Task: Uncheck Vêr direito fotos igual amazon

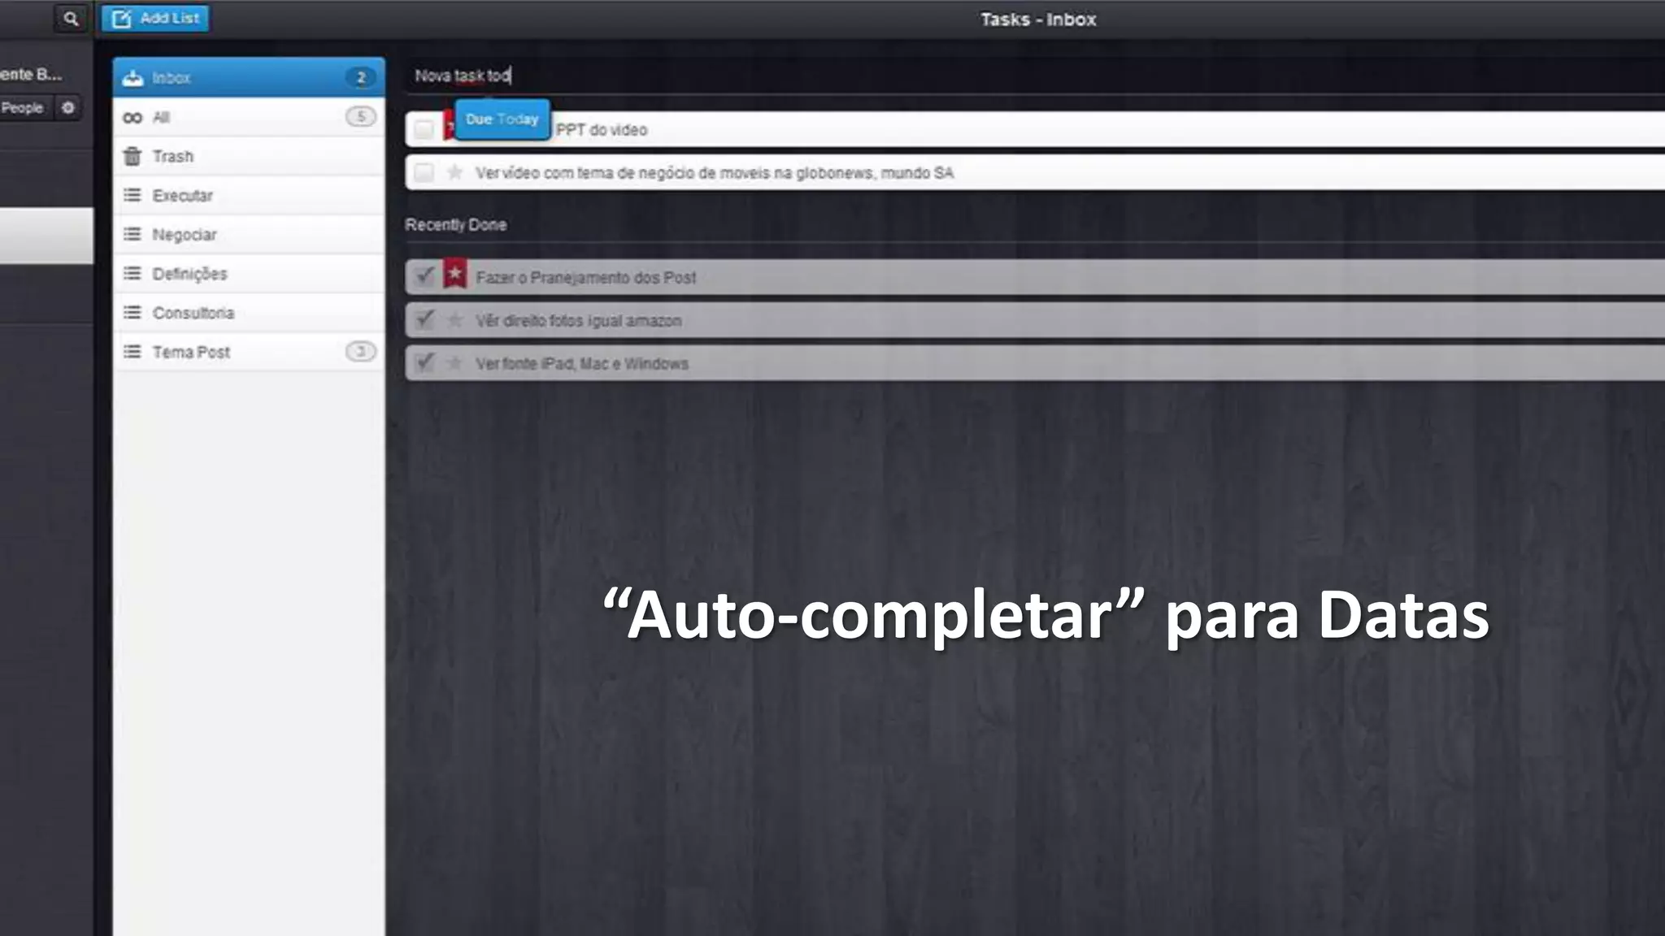Action: pos(424,319)
